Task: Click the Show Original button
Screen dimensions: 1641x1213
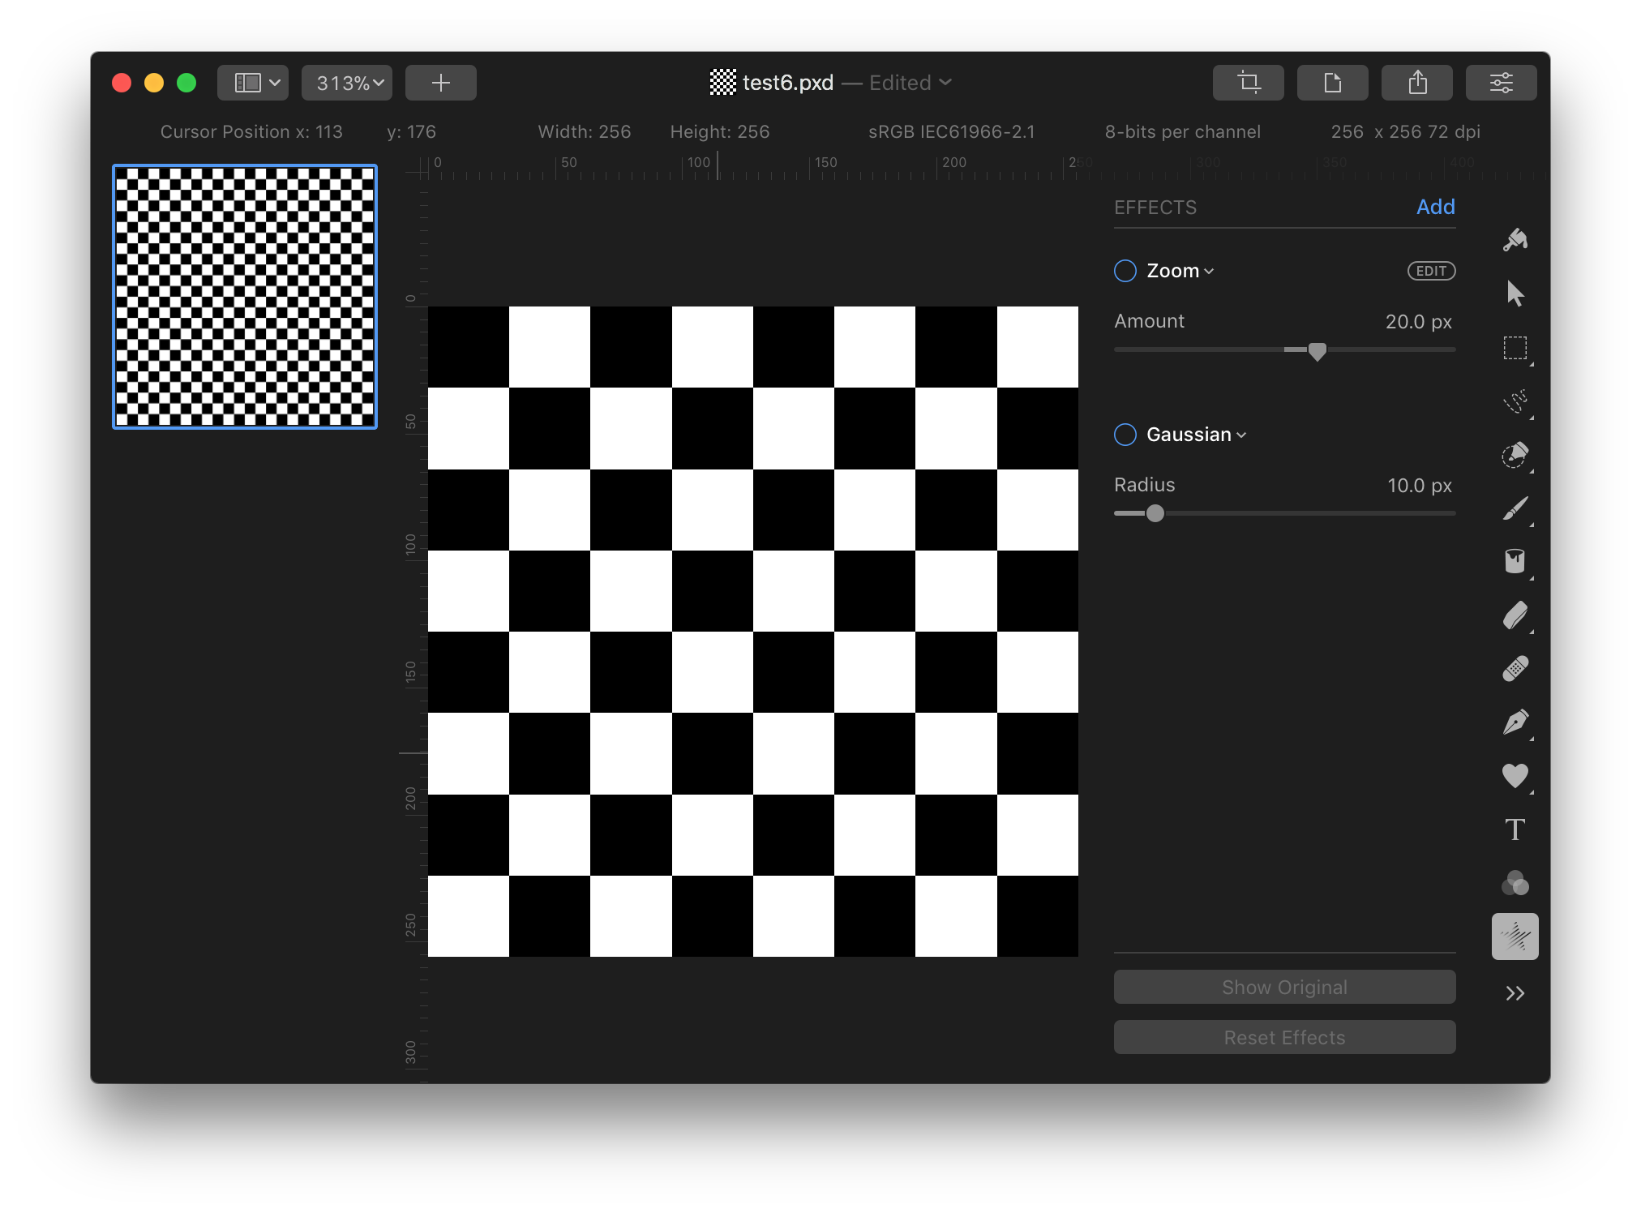Action: coord(1284,987)
